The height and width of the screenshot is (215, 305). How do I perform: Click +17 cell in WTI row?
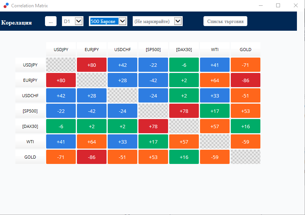tap(153, 142)
